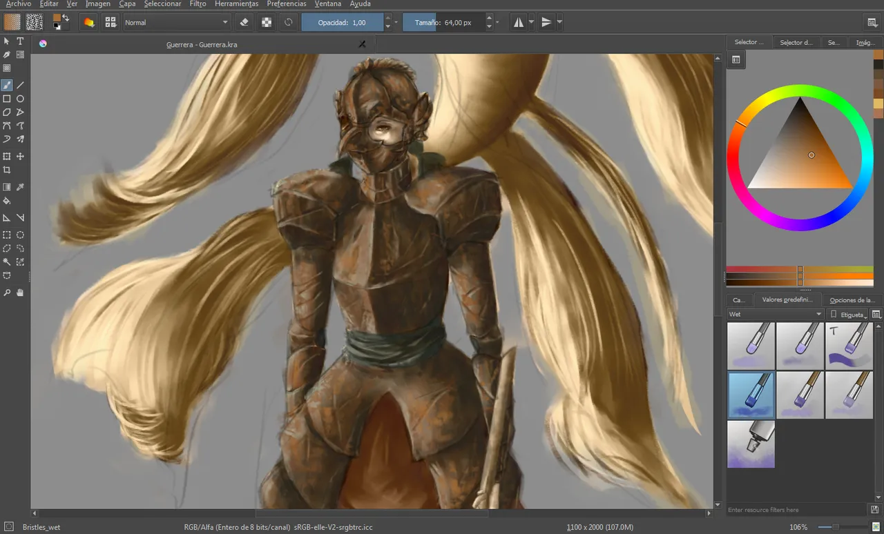Screen dimensions: 884x534
Task: Select the Bezier Curve tool
Action: (7, 126)
